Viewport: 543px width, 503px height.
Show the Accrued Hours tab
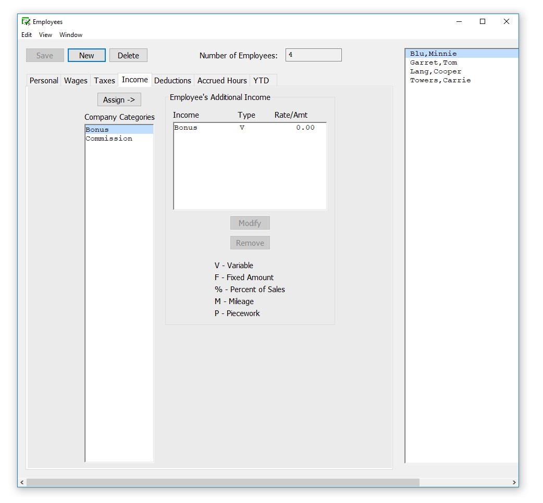(x=222, y=81)
